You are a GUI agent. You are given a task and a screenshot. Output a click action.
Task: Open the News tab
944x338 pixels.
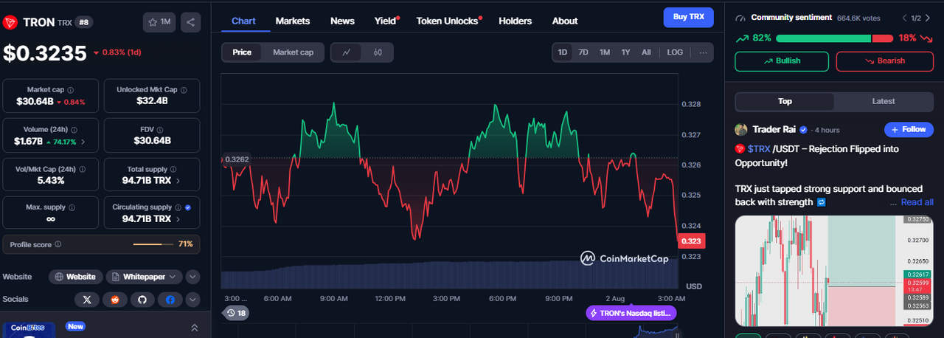342,21
